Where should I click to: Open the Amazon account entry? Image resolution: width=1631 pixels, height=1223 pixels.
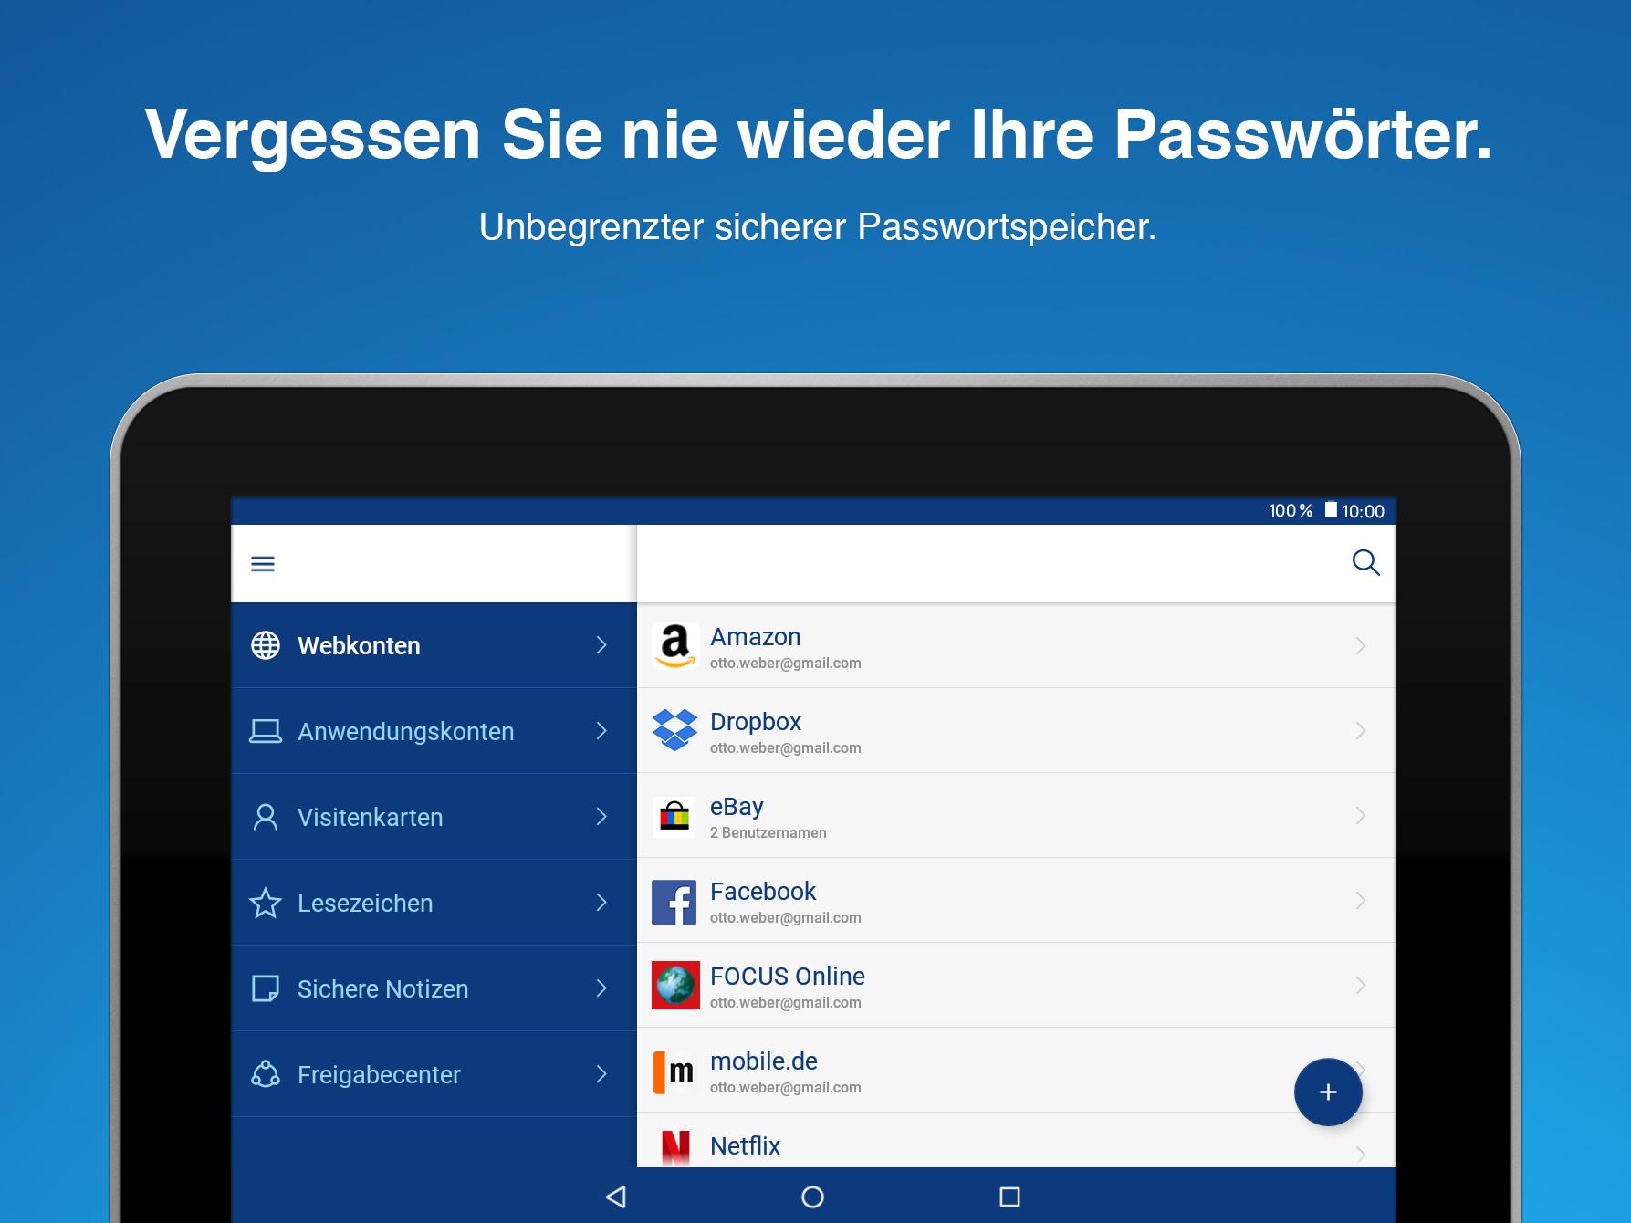[1016, 645]
